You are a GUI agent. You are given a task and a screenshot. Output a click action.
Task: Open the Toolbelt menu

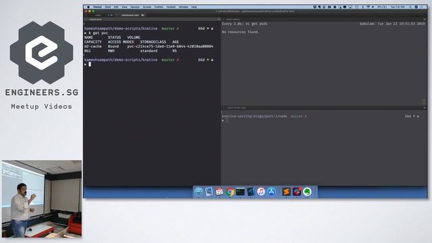click(x=171, y=7)
